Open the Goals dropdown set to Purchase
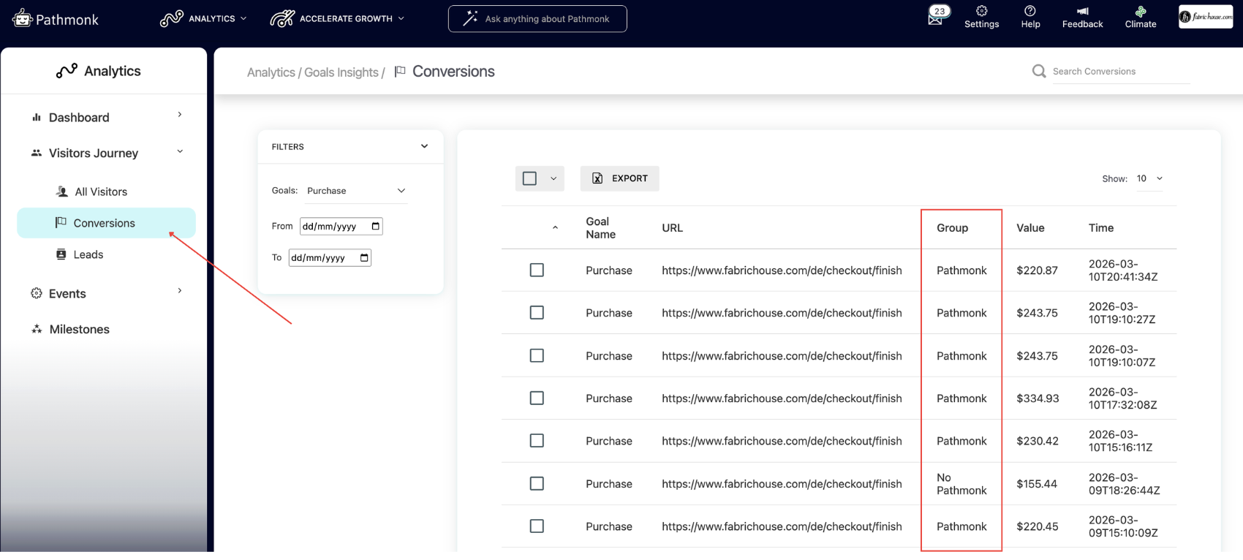This screenshot has height=560, width=1243. (356, 191)
